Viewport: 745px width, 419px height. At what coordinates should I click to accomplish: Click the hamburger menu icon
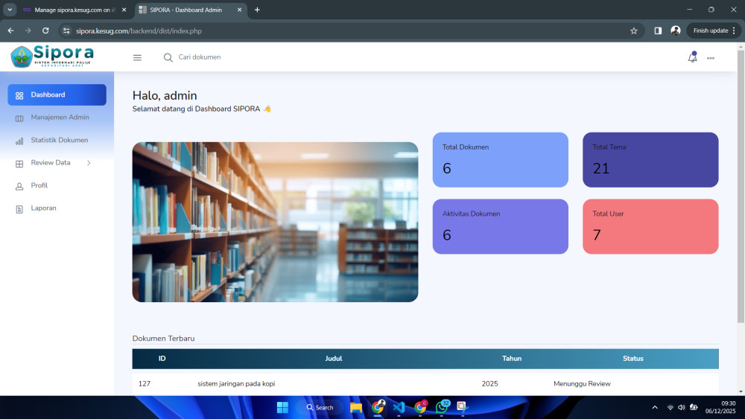pos(137,57)
